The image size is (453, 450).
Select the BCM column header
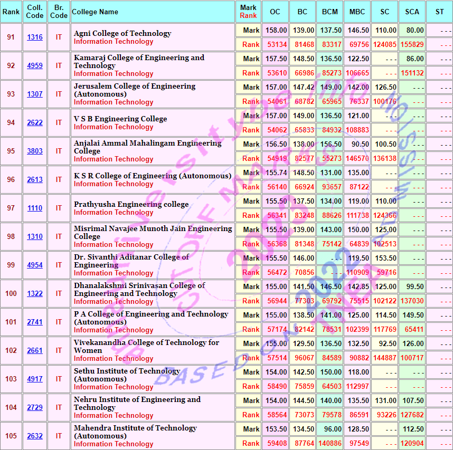pos(330,12)
